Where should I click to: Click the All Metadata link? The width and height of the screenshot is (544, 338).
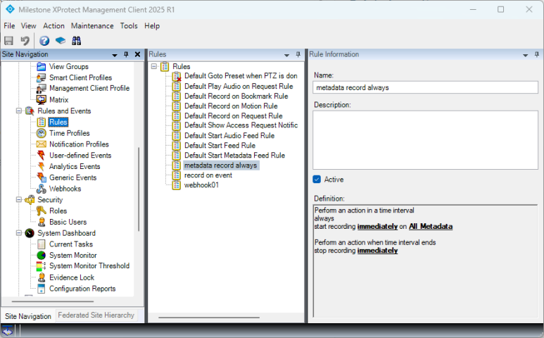pyautogui.click(x=430, y=226)
